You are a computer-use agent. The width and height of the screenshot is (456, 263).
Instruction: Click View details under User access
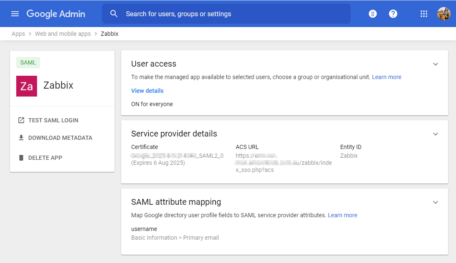147,90
